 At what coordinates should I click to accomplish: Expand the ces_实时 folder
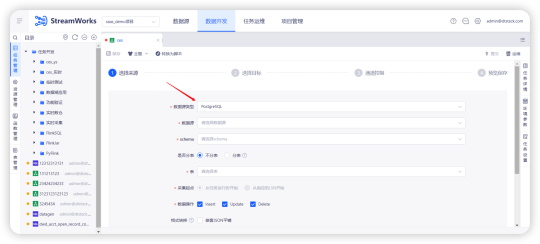(34, 72)
